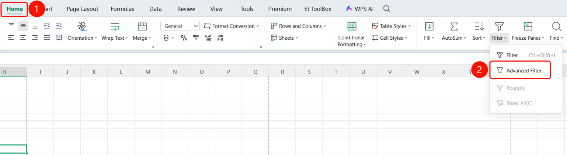Click the Increase Decimal icon

208,38
